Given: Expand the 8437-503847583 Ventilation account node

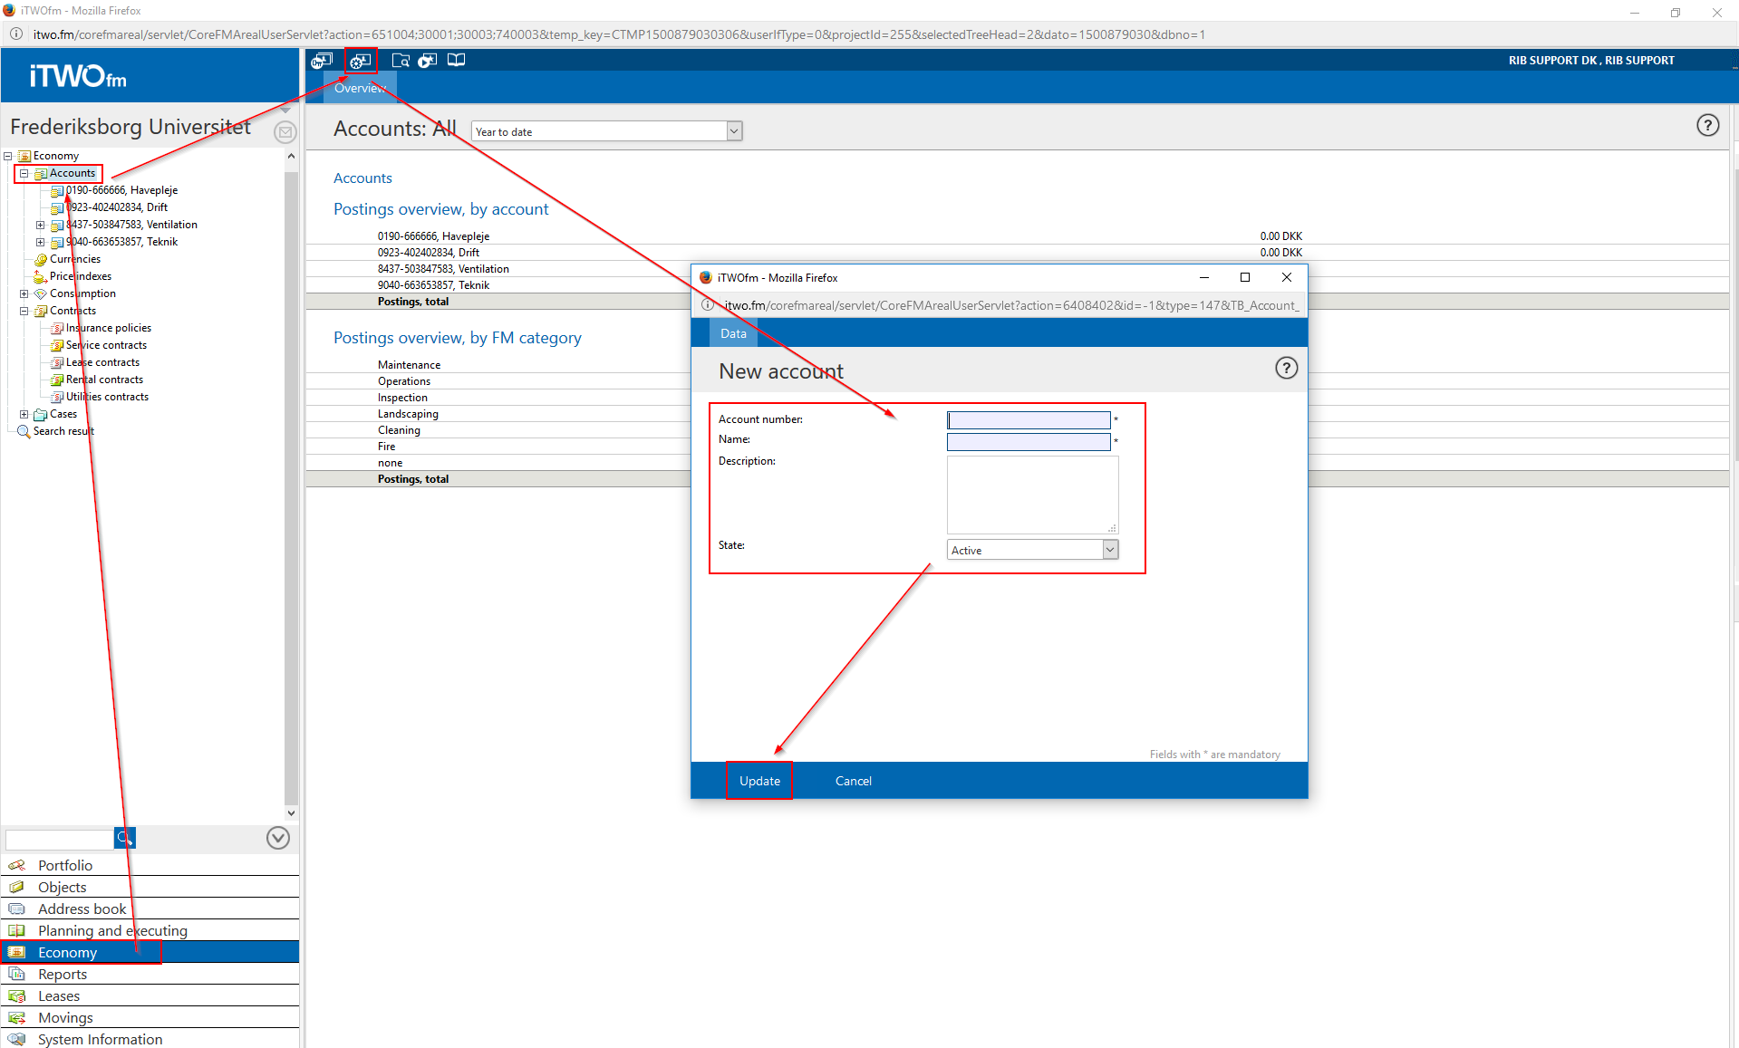Looking at the screenshot, I should (x=40, y=225).
